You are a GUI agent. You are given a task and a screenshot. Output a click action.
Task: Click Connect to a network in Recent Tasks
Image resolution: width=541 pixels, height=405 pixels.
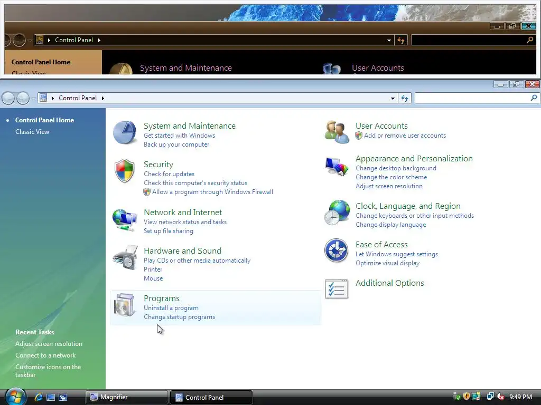tap(45, 356)
